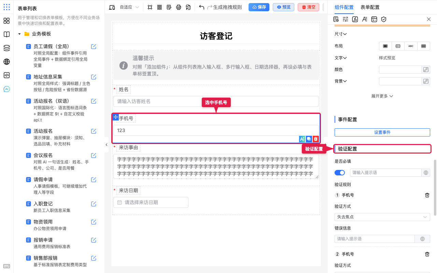Click the red delete icon on the 手机号 component

click(x=316, y=139)
